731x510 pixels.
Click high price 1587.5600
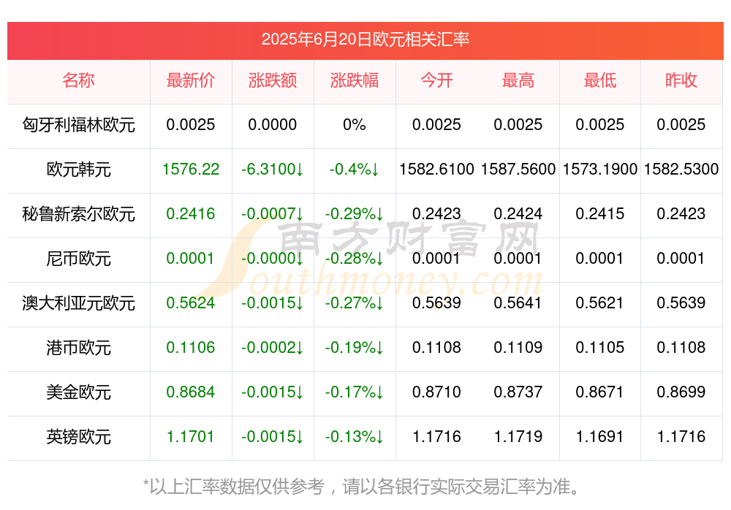point(518,170)
